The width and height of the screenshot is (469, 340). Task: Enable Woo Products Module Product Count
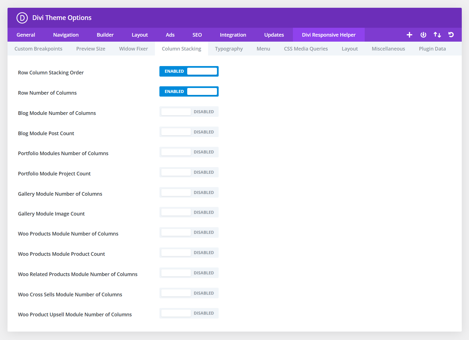189,252
